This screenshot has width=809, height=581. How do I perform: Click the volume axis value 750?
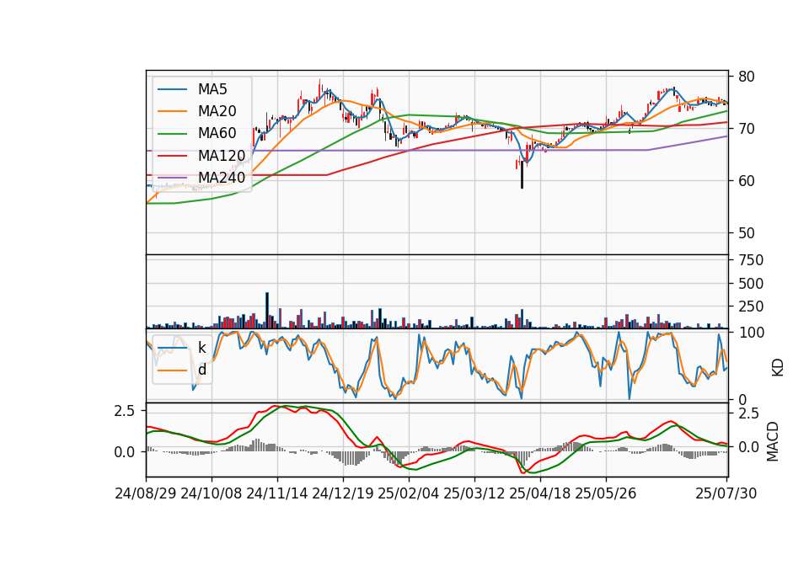pos(751,260)
